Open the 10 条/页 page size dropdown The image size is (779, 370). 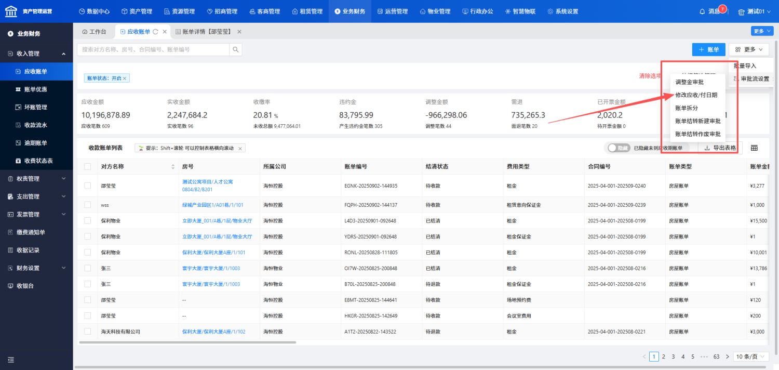point(751,356)
